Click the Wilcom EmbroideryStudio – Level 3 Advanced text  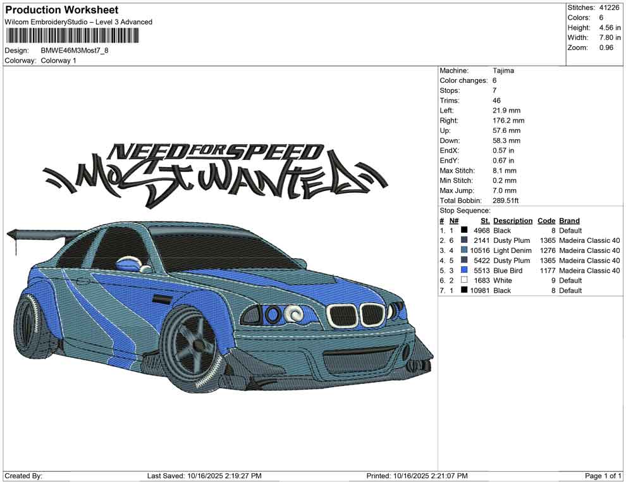click(78, 22)
